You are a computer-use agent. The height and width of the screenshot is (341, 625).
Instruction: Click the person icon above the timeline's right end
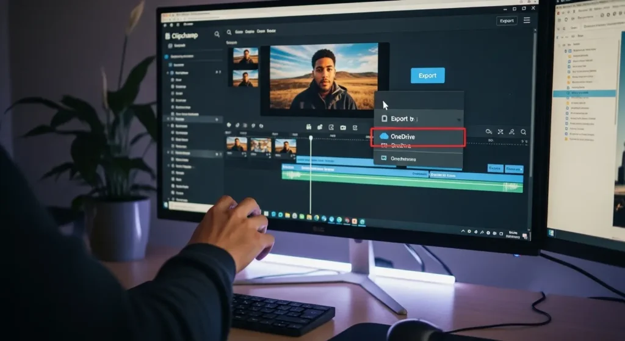point(511,132)
